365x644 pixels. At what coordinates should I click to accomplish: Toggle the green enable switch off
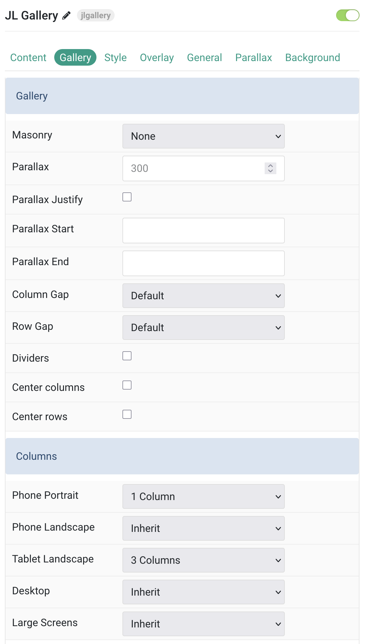pos(347,15)
